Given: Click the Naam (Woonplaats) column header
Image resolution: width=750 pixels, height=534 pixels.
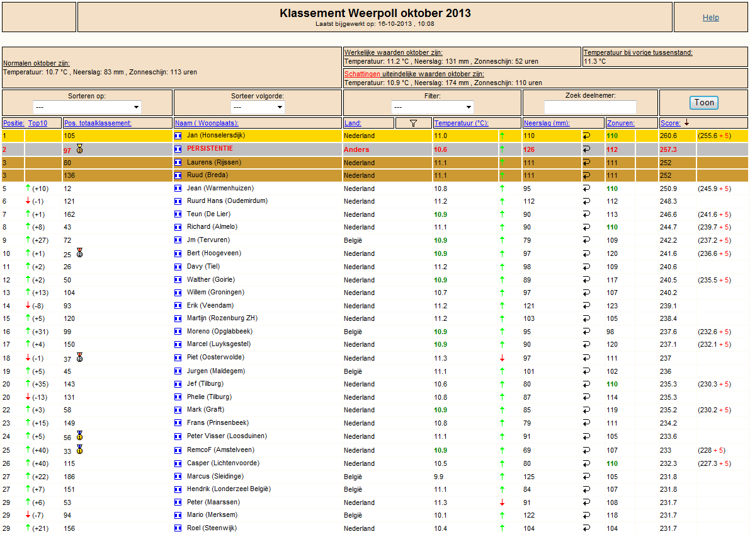Looking at the screenshot, I should pos(207,123).
